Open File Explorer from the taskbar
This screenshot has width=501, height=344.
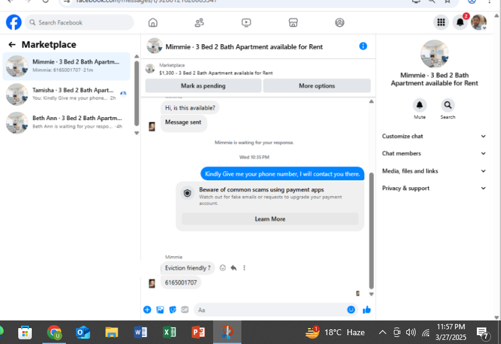click(111, 332)
